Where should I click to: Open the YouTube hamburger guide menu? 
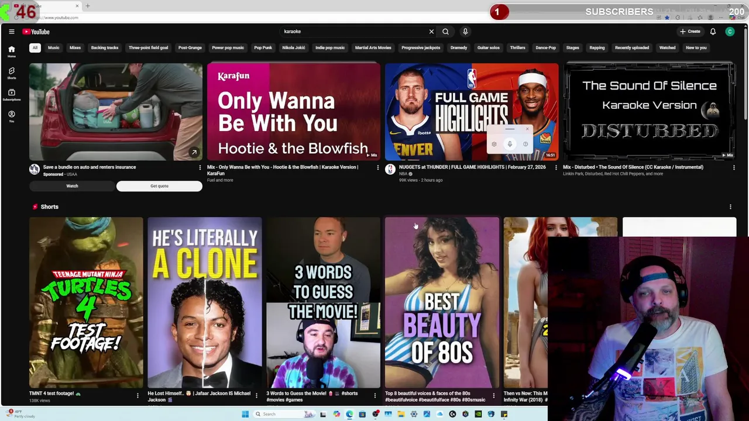point(11,32)
